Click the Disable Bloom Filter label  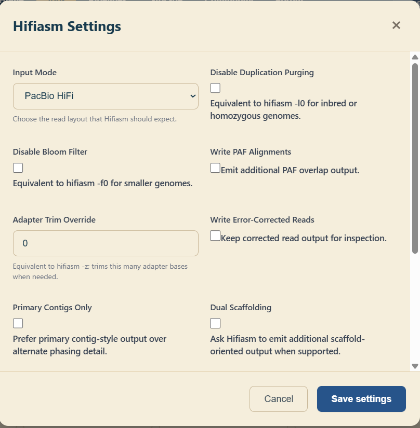[x=50, y=152]
